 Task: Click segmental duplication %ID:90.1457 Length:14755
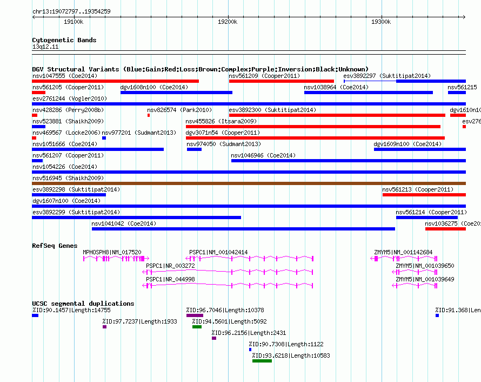point(71,310)
